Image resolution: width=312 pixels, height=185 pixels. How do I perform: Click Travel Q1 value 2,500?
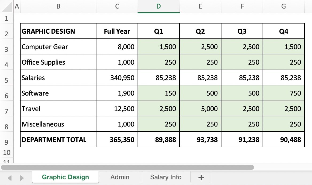[x=159, y=109]
